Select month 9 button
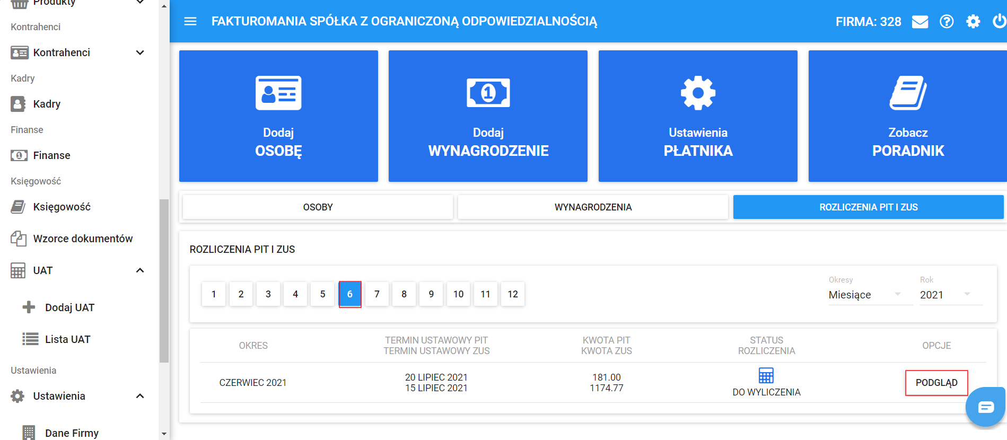 coord(431,294)
